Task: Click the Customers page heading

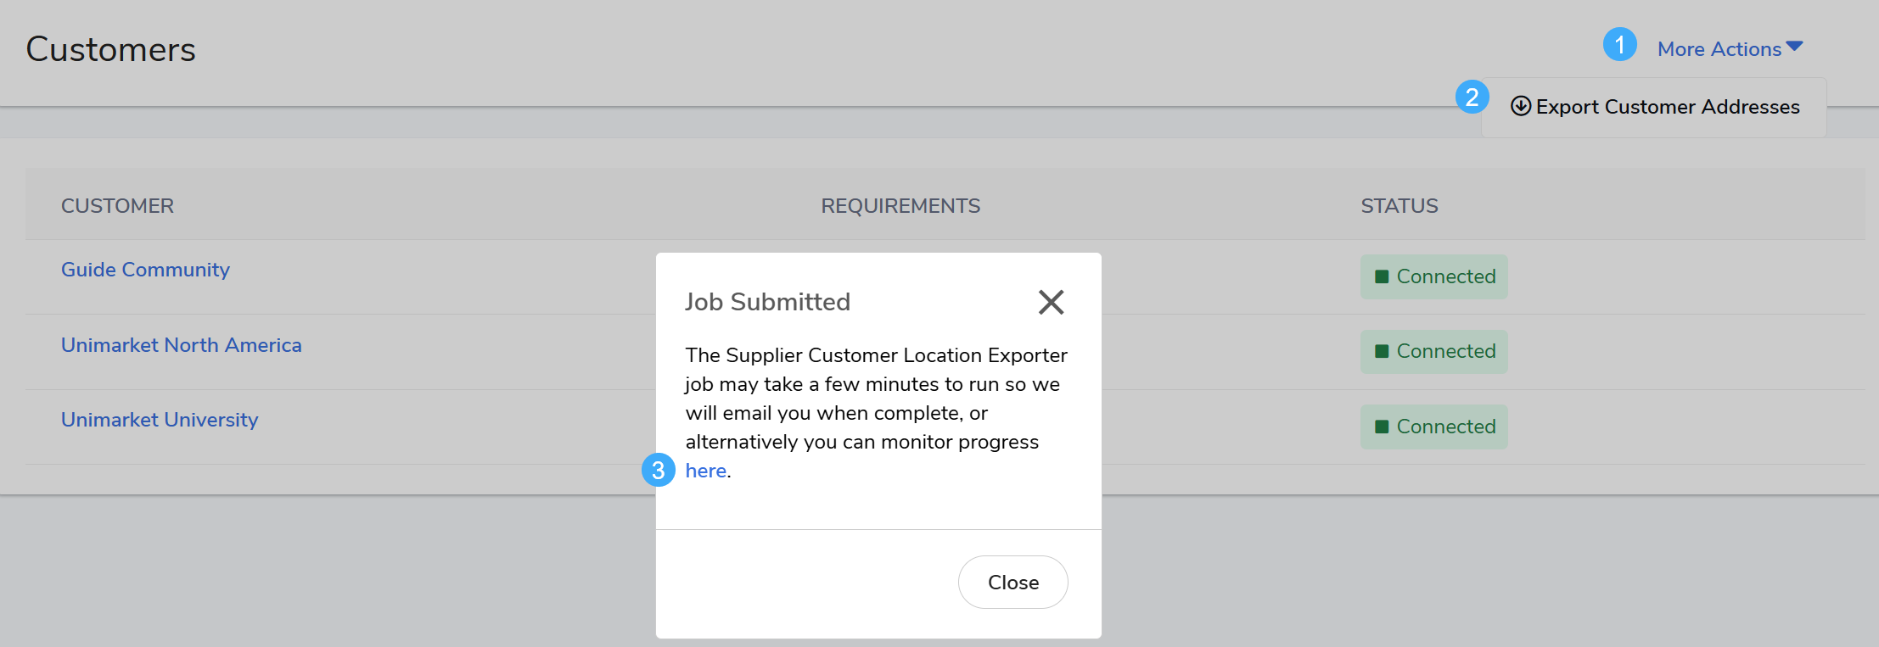Action: click(111, 50)
